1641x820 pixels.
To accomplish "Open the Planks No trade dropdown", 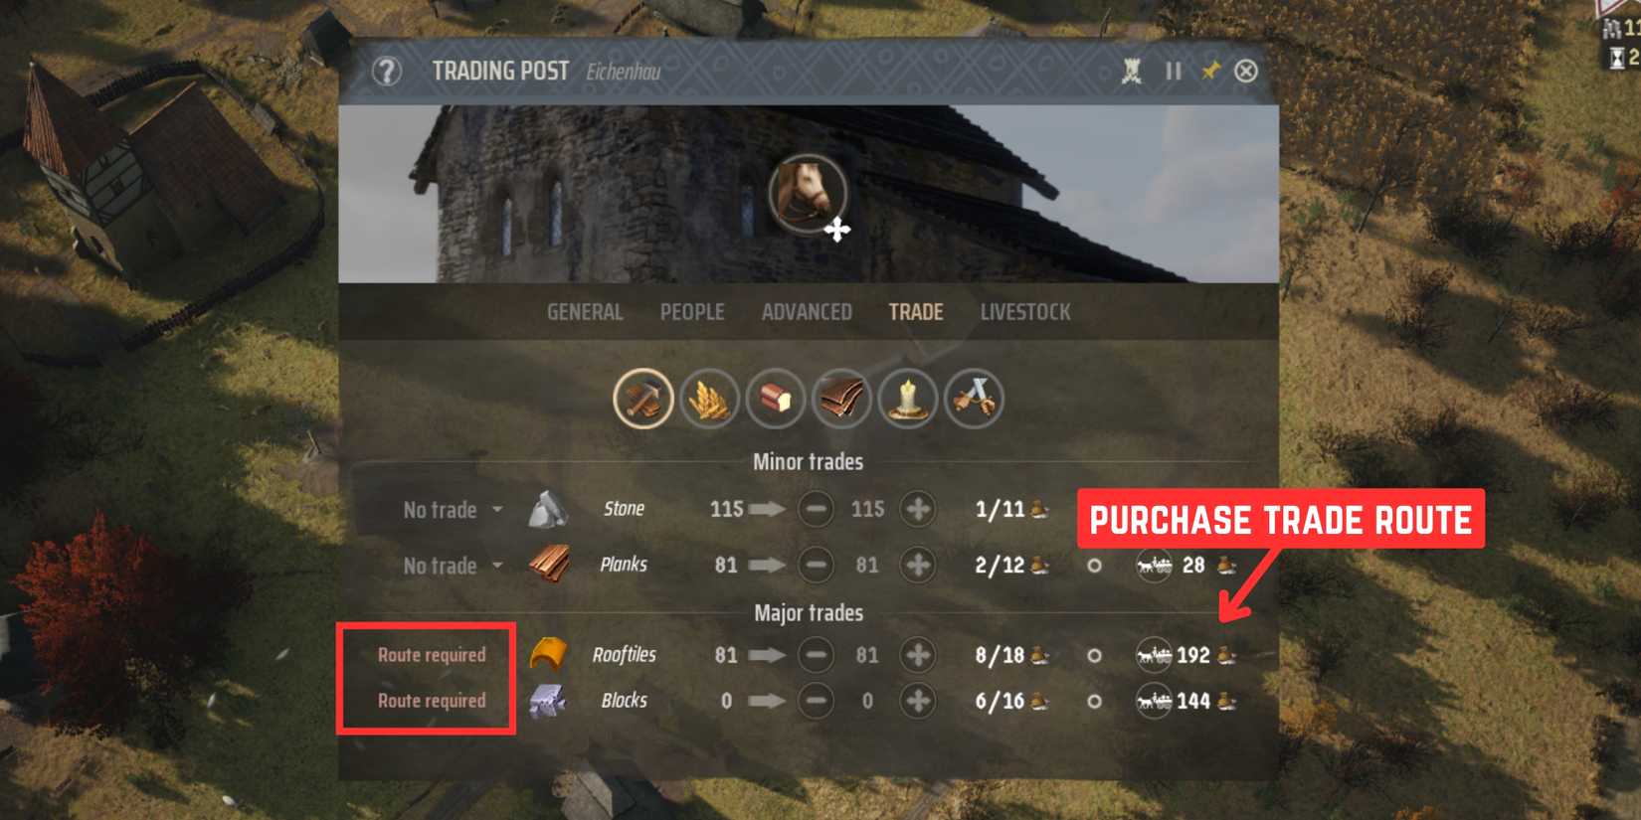I will [x=453, y=566].
